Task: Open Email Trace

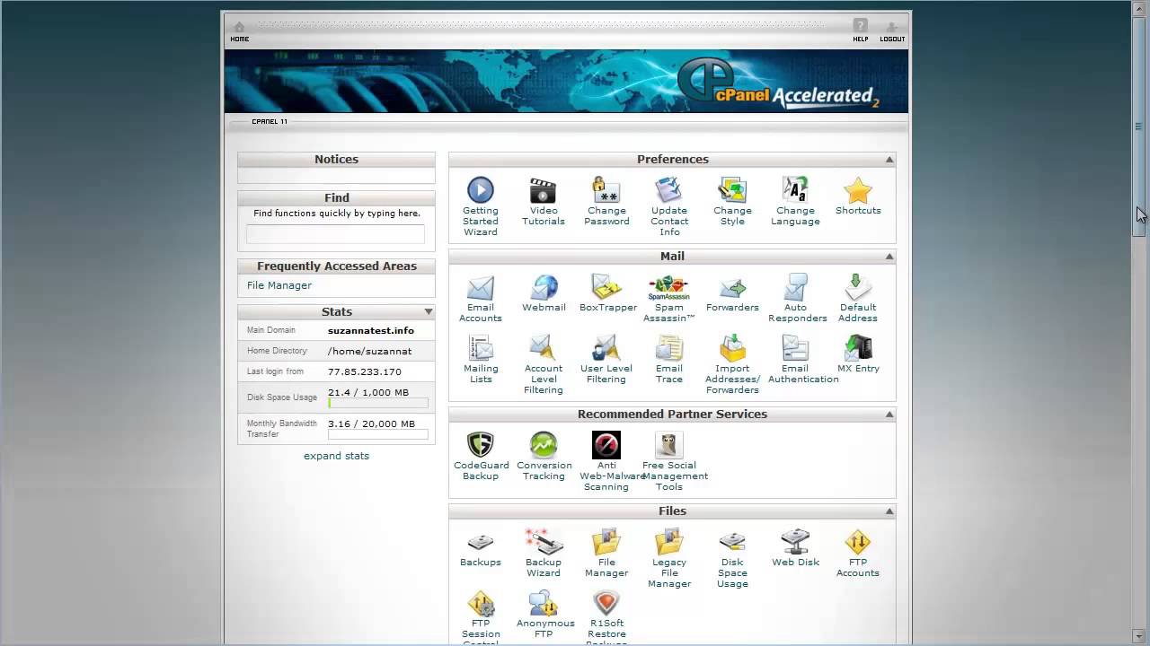Action: click(x=669, y=359)
